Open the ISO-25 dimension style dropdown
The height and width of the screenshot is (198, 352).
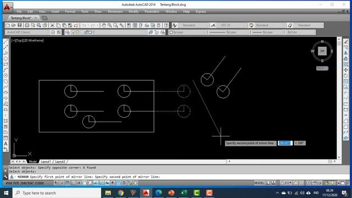coord(231,25)
